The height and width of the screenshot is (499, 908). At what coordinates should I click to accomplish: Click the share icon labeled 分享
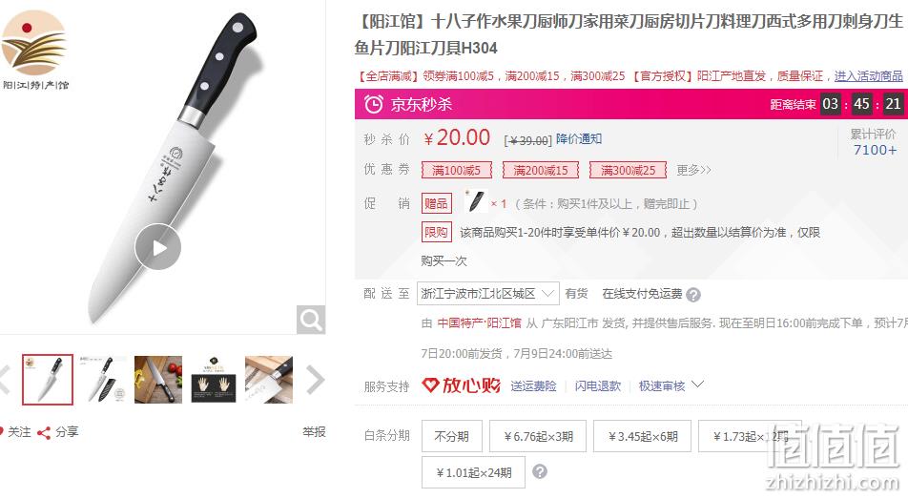44,432
